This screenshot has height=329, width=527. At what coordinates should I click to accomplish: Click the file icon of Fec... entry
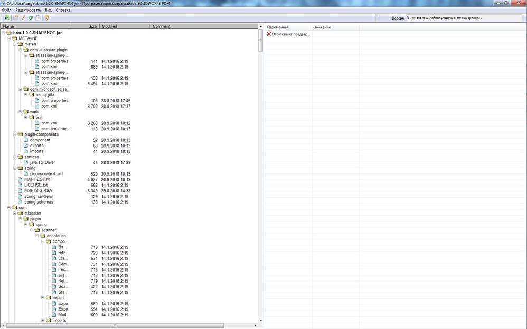(x=54, y=269)
